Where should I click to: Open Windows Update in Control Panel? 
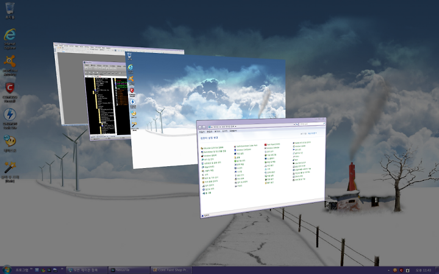tap(300, 146)
